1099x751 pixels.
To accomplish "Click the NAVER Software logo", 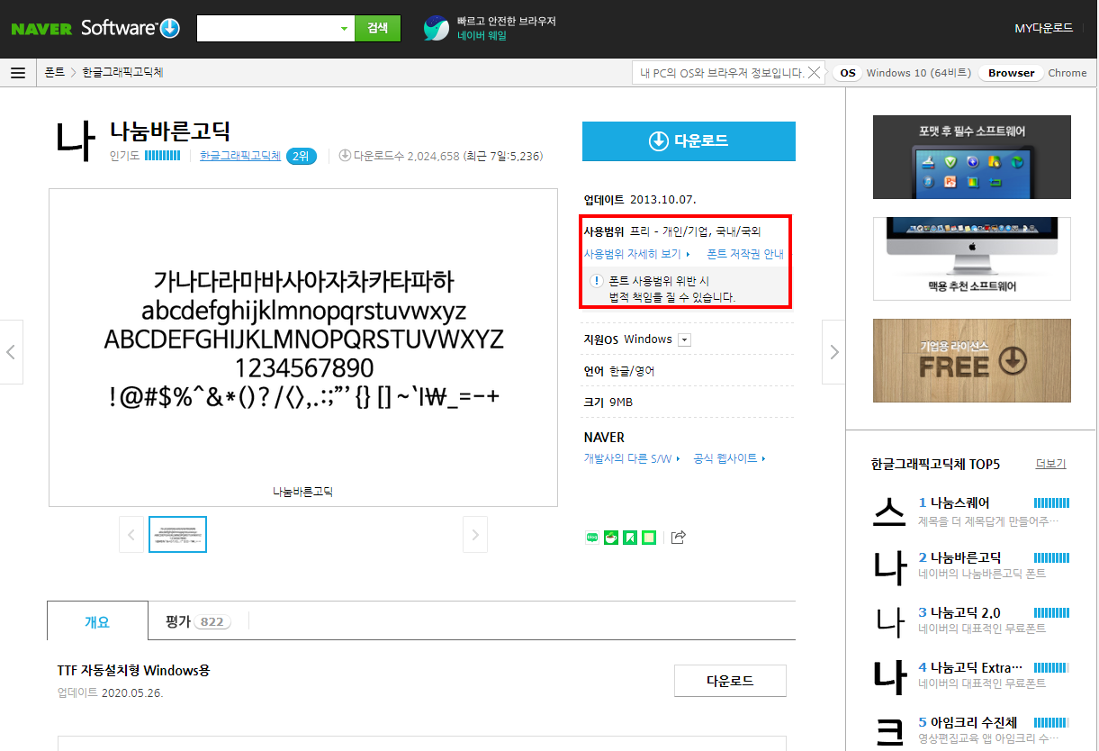I will coord(95,28).
